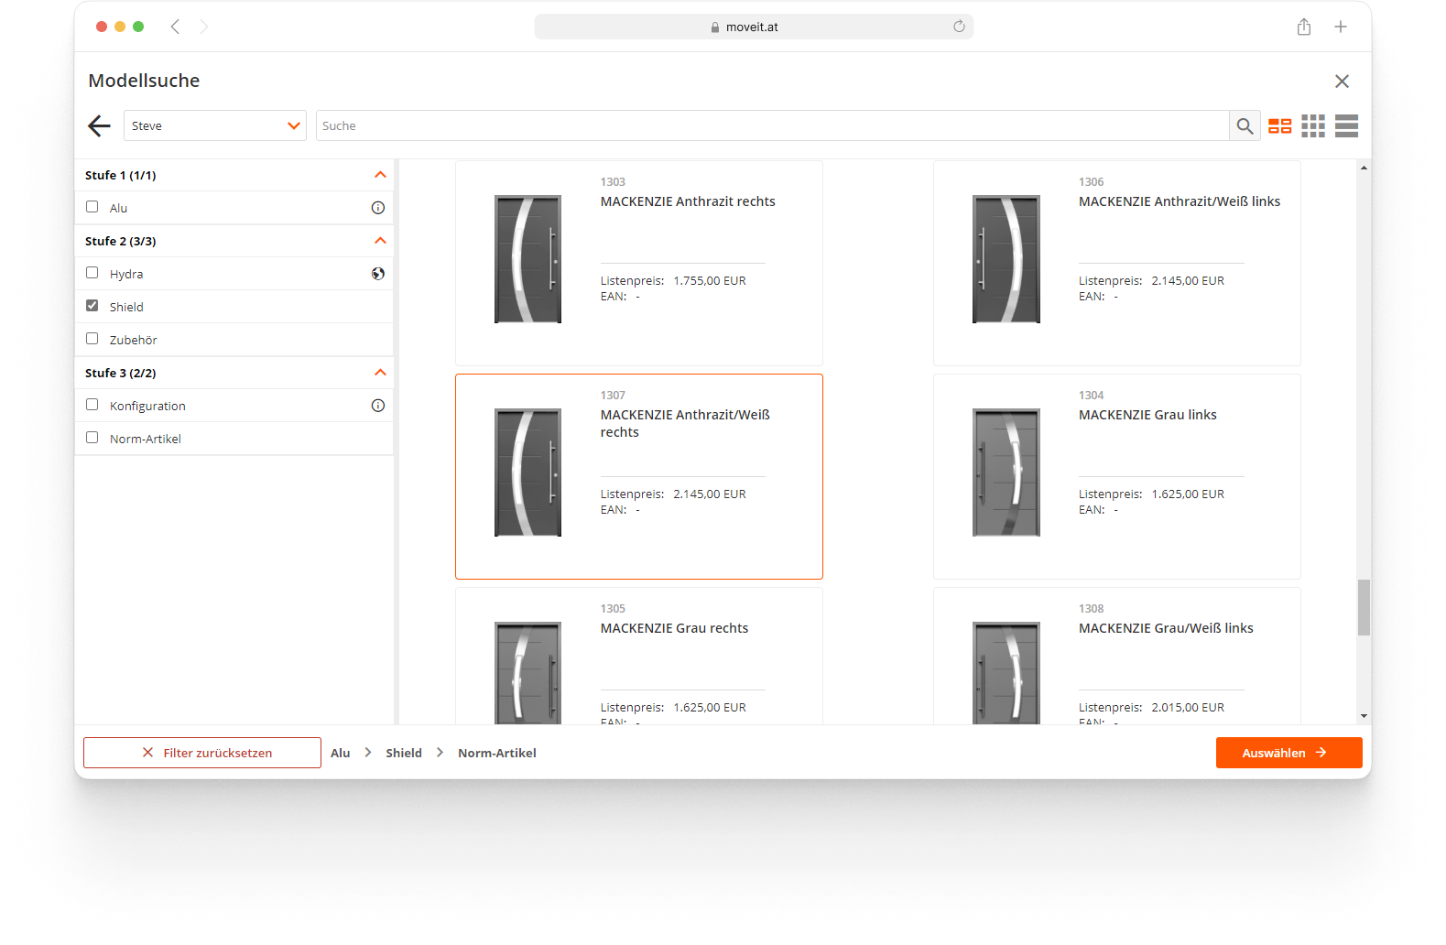This screenshot has width=1446, height=945.
Task: Click the Filter zurücksetzen button
Action: tap(202, 753)
